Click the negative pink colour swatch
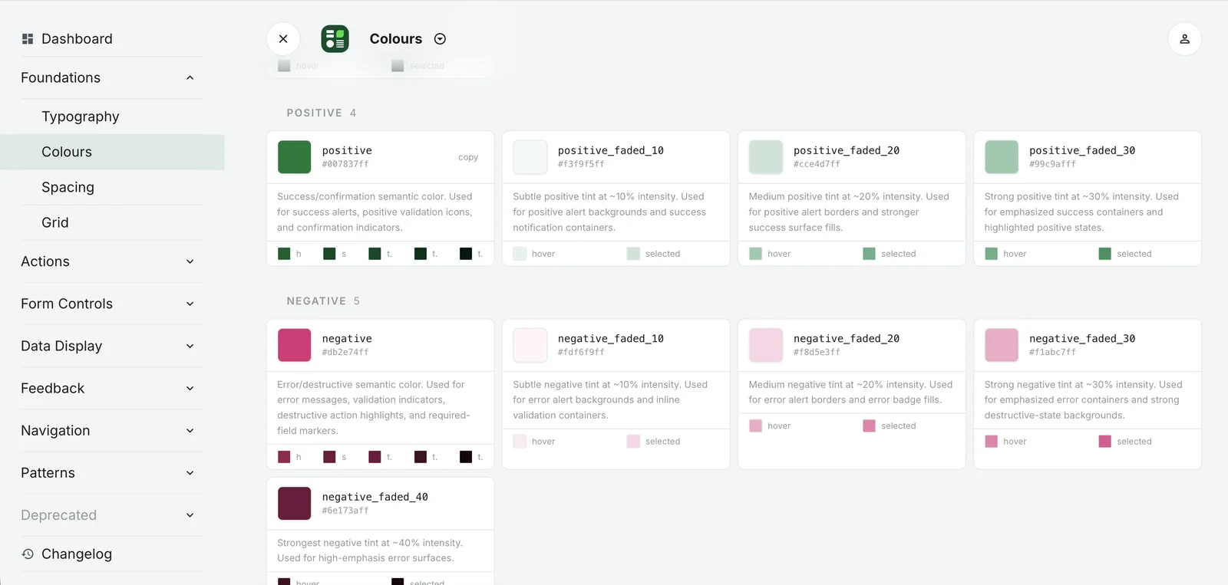The image size is (1228, 585). [x=294, y=344]
